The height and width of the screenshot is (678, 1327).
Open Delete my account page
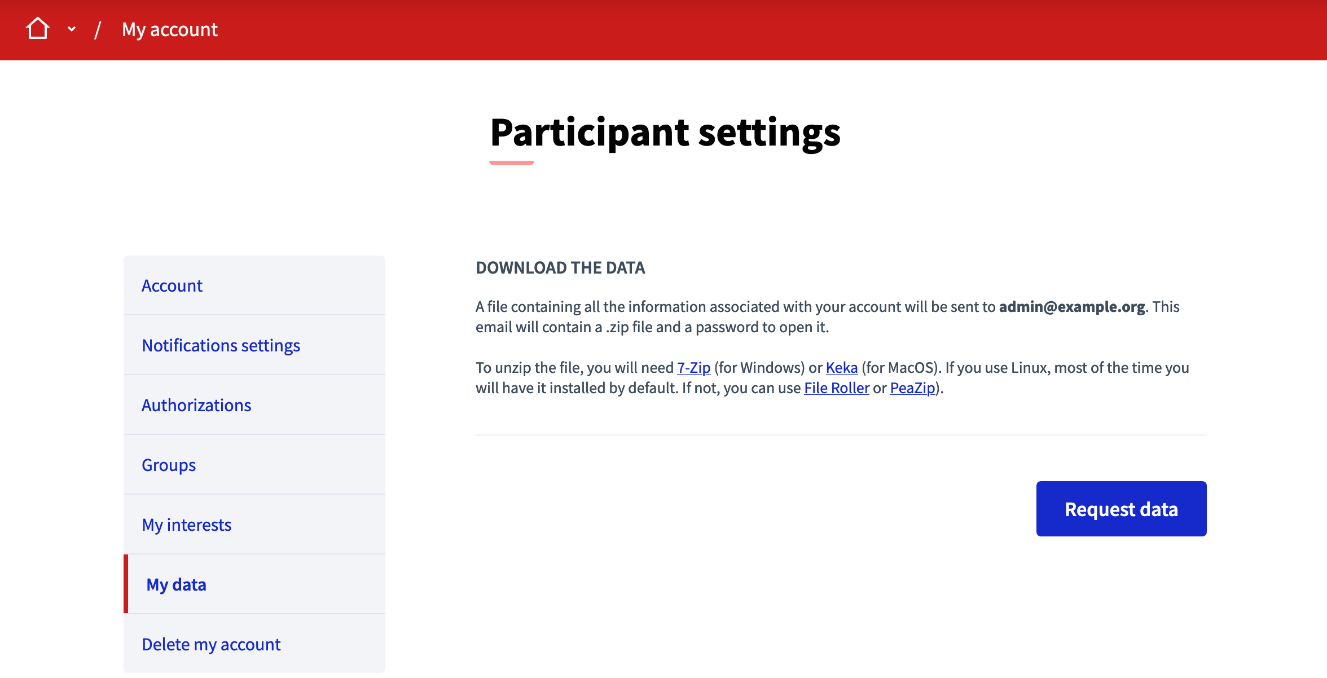(211, 645)
